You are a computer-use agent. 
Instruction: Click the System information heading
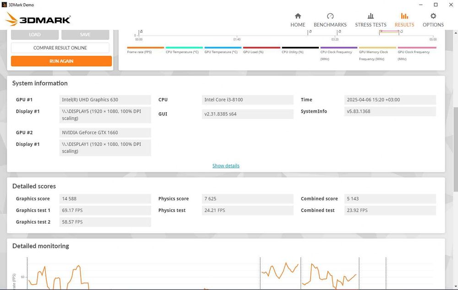coord(40,83)
